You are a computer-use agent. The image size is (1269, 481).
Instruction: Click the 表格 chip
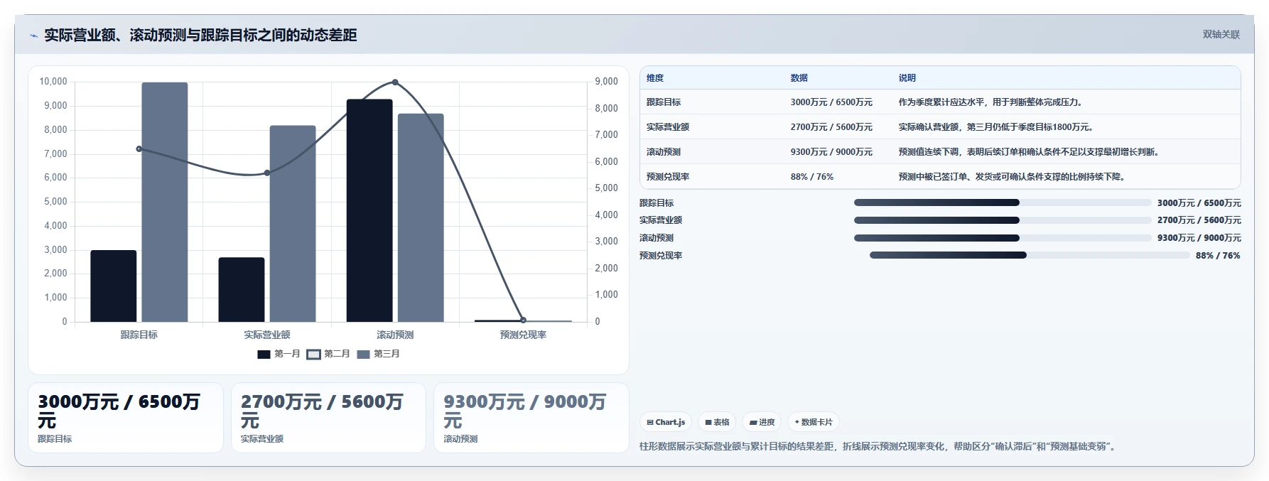tap(717, 422)
